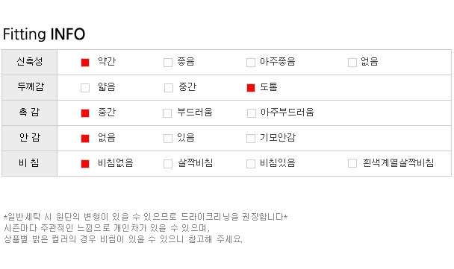Uncheck the red 도톰 box

pyautogui.click(x=251, y=88)
